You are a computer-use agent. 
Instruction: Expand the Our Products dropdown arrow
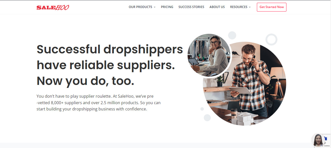(x=154, y=7)
